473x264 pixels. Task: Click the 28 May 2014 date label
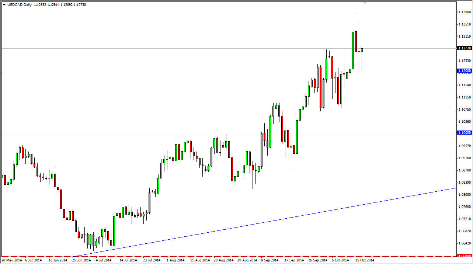click(12, 260)
